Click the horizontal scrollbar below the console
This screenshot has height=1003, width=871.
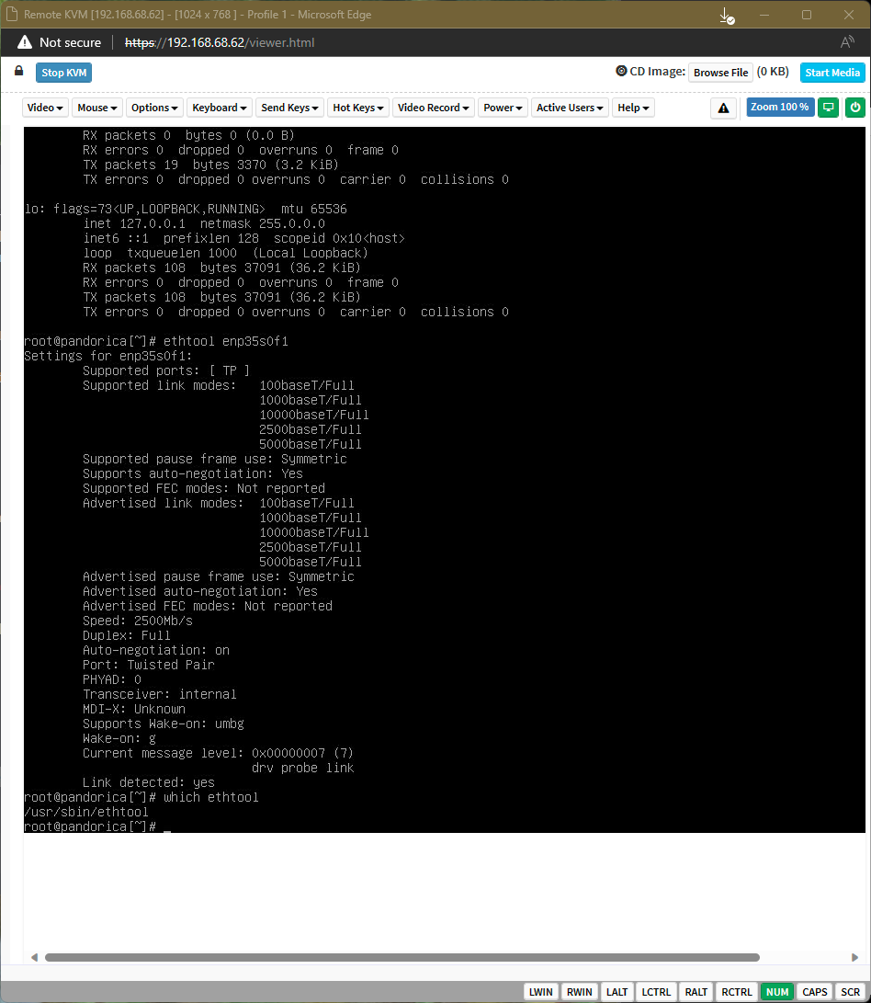coord(402,958)
